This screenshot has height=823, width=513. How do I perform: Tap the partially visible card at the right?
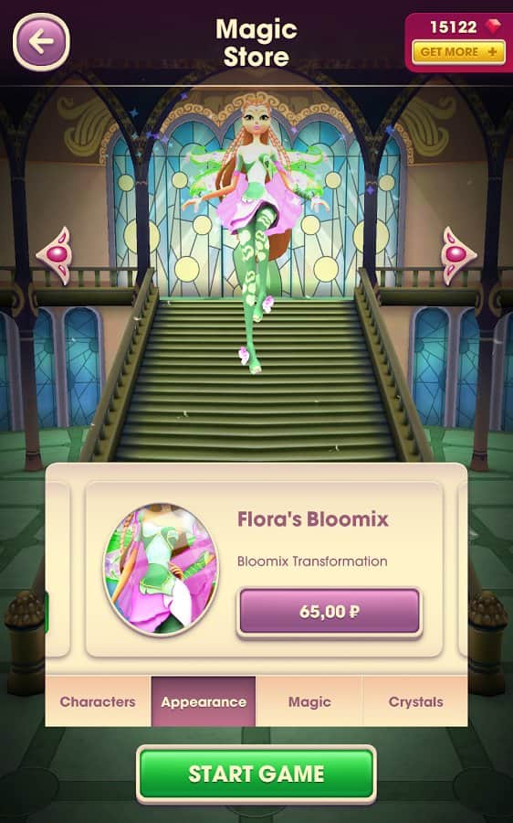(462, 570)
